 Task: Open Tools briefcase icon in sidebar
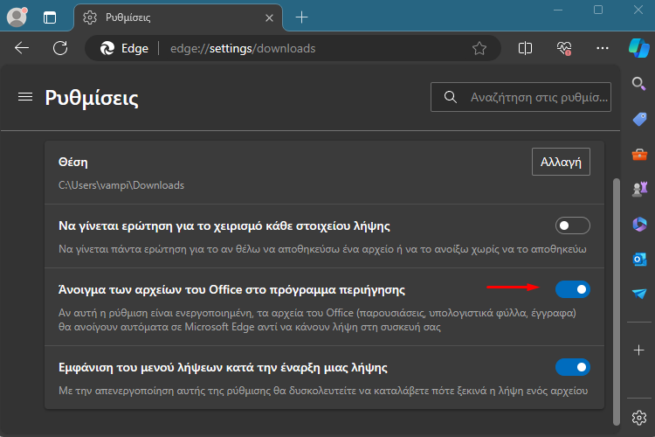(639, 155)
